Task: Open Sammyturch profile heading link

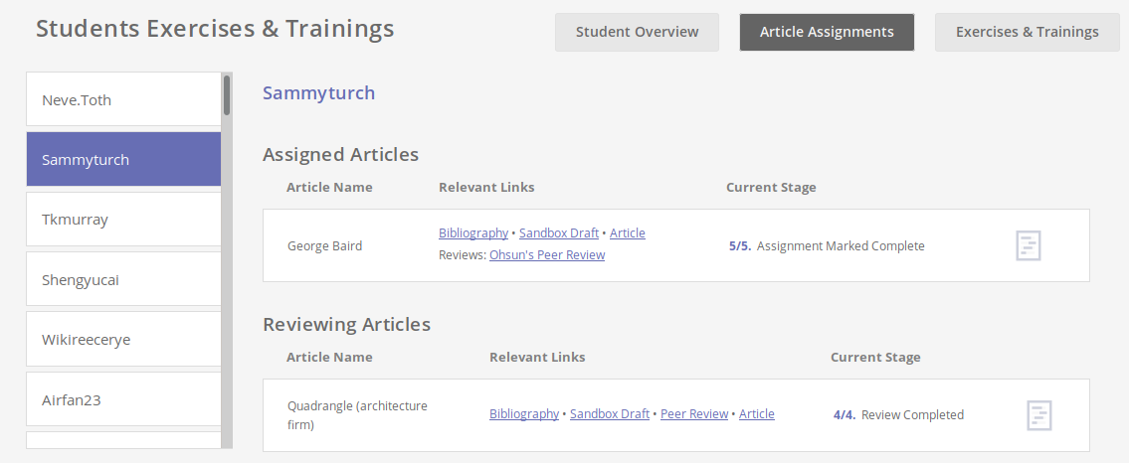Action: click(x=318, y=92)
